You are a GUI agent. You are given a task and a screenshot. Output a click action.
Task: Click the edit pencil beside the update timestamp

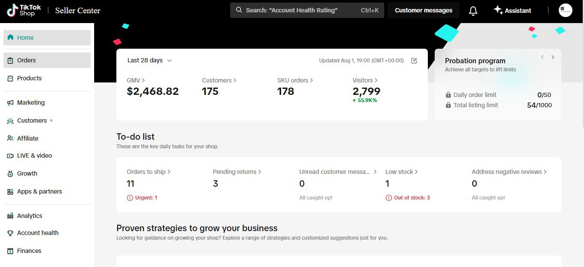coord(414,61)
